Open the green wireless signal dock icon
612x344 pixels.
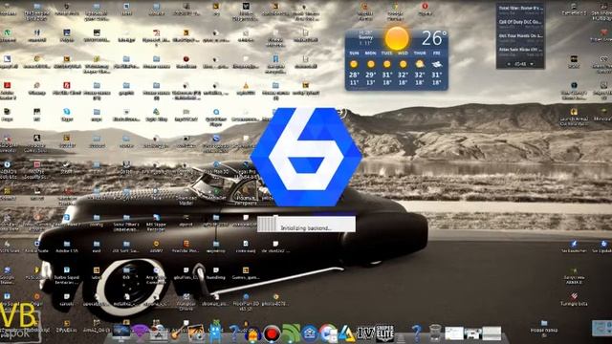pos(291,333)
